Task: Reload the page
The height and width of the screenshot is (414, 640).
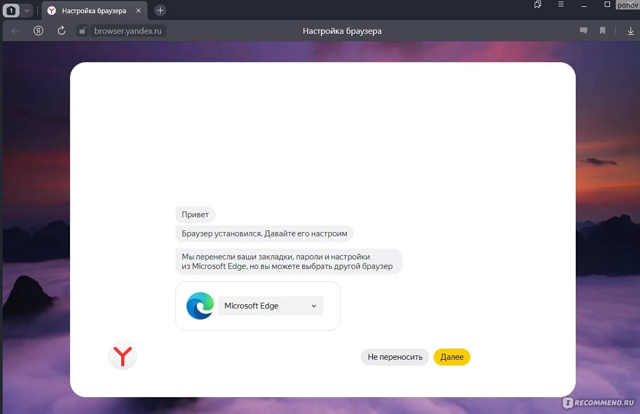Action: [62, 31]
